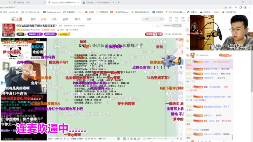Open the browser extensions icon
Viewport: 253px width, 142px height.
pyautogui.click(x=236, y=7)
